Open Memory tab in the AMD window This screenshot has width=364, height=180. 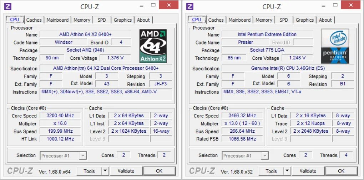pos(82,20)
